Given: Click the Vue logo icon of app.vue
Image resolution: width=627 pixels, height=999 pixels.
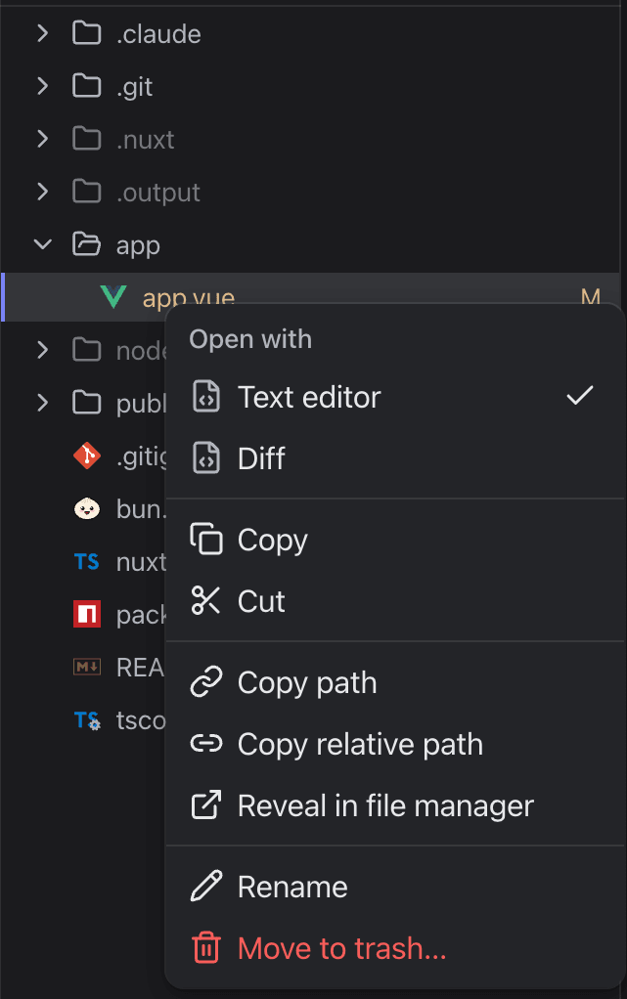Looking at the screenshot, I should coord(113,297).
